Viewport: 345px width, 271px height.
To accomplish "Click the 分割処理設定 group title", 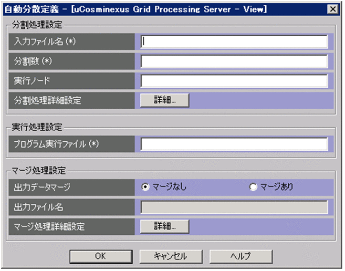I will click(x=37, y=25).
